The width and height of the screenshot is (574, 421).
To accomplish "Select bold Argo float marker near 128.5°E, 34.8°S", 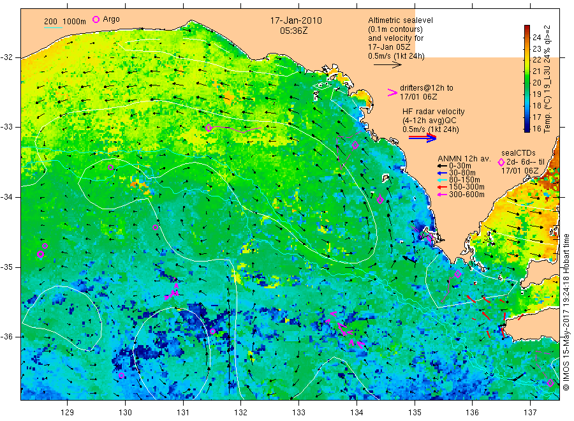I will pos(41,254).
